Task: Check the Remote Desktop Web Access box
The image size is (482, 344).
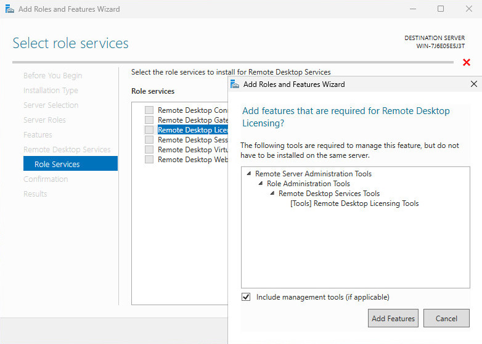Action: 149,159
